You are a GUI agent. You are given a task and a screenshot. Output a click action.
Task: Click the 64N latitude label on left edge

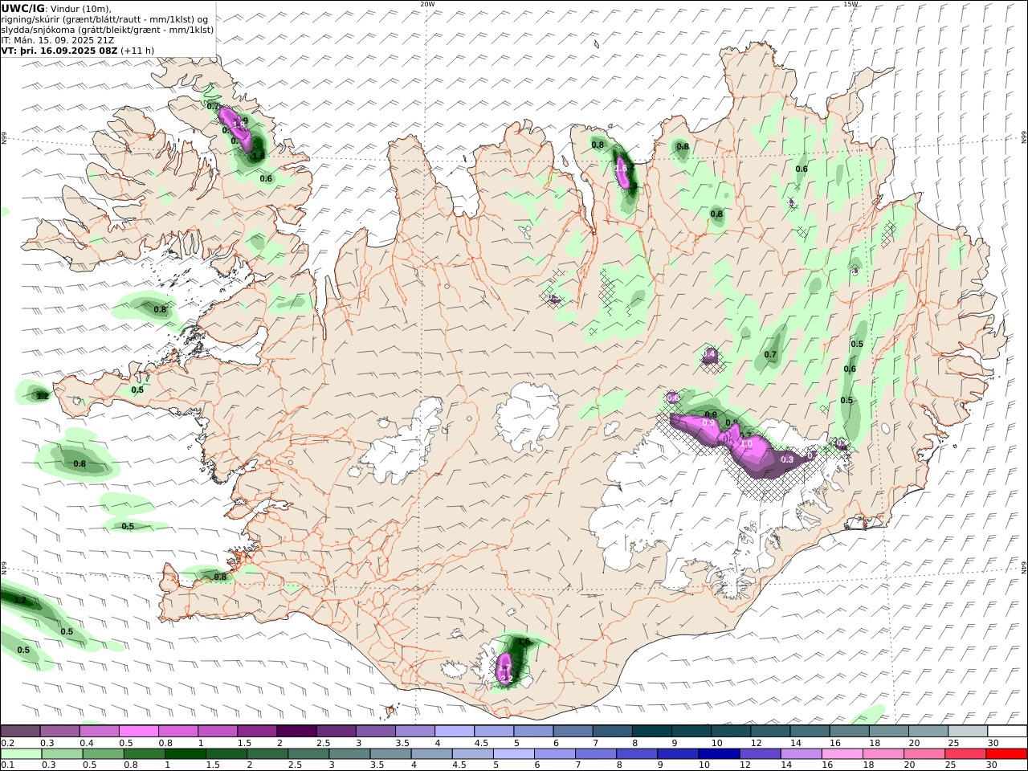point(3,565)
